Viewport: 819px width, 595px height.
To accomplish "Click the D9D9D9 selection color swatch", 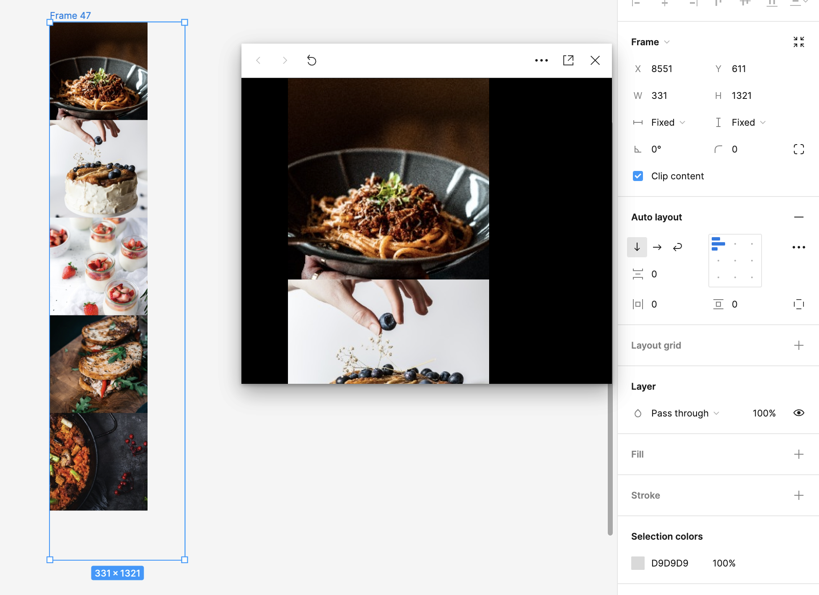I will pos(638,563).
